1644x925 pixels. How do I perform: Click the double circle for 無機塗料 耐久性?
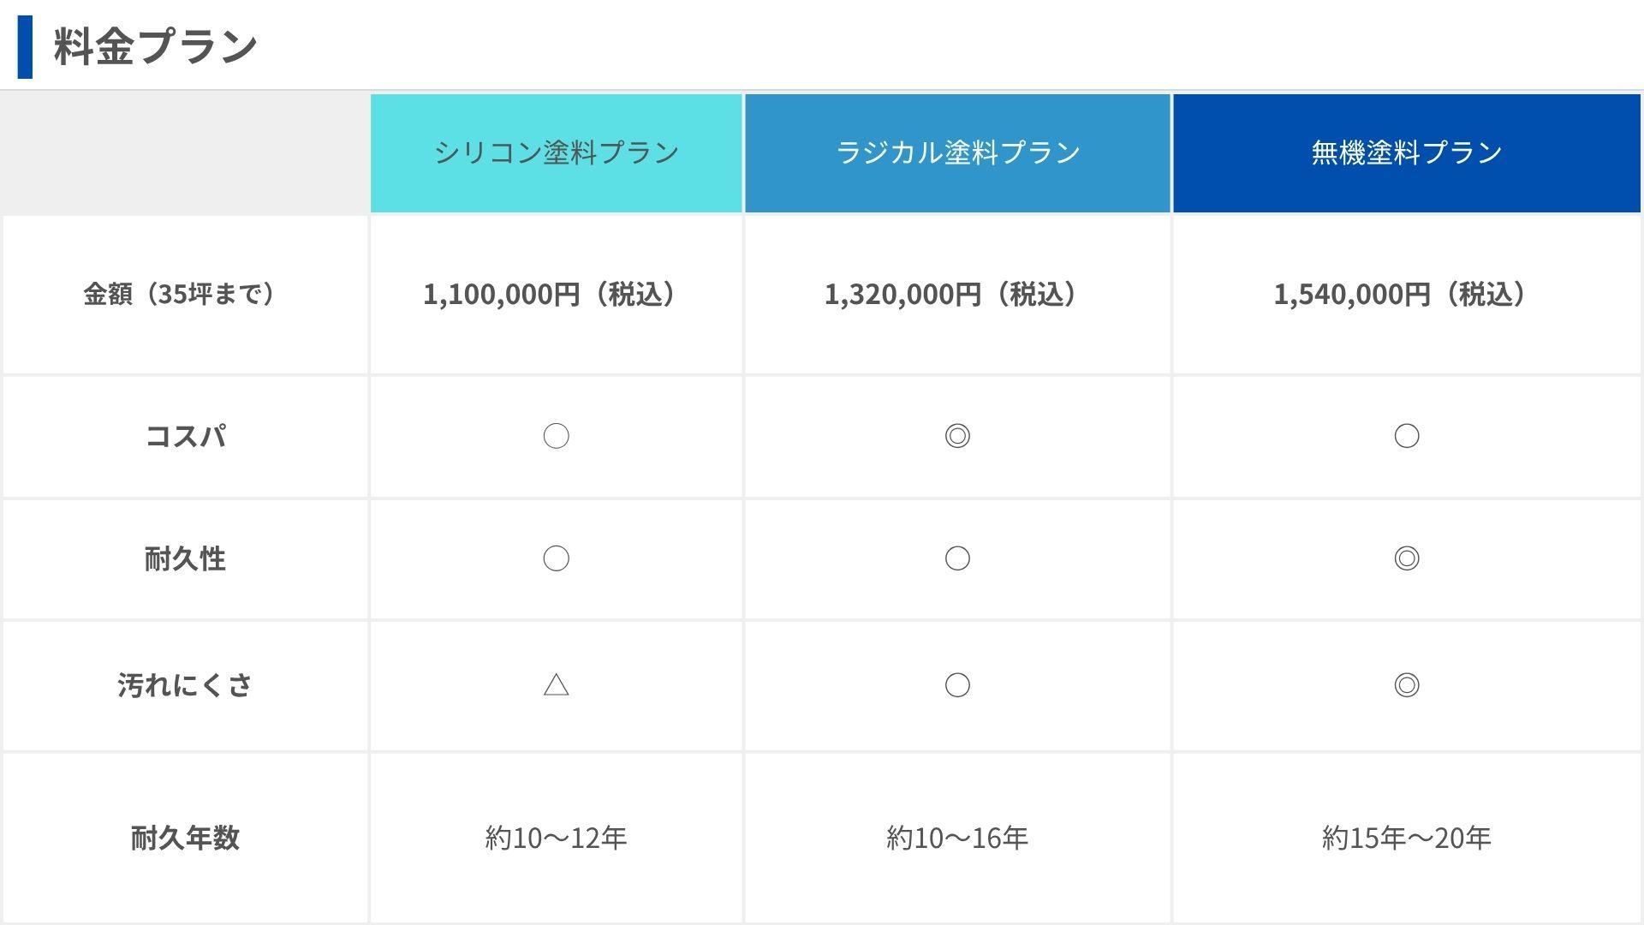tap(1407, 558)
